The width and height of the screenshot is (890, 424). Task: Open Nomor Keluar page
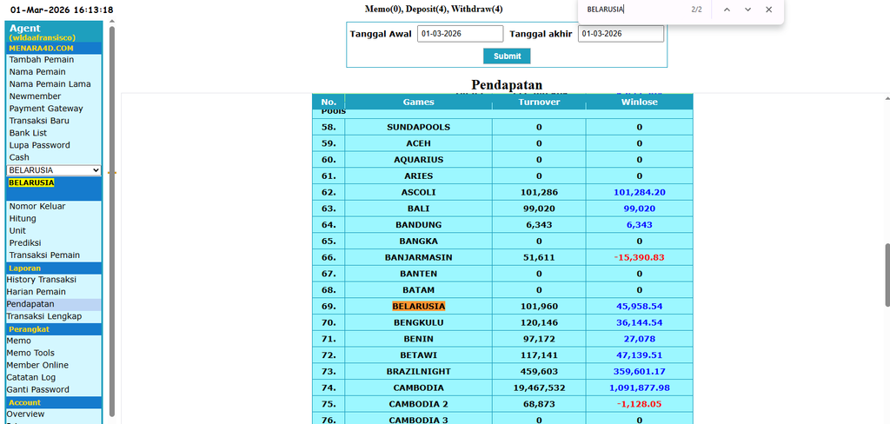[x=37, y=206]
